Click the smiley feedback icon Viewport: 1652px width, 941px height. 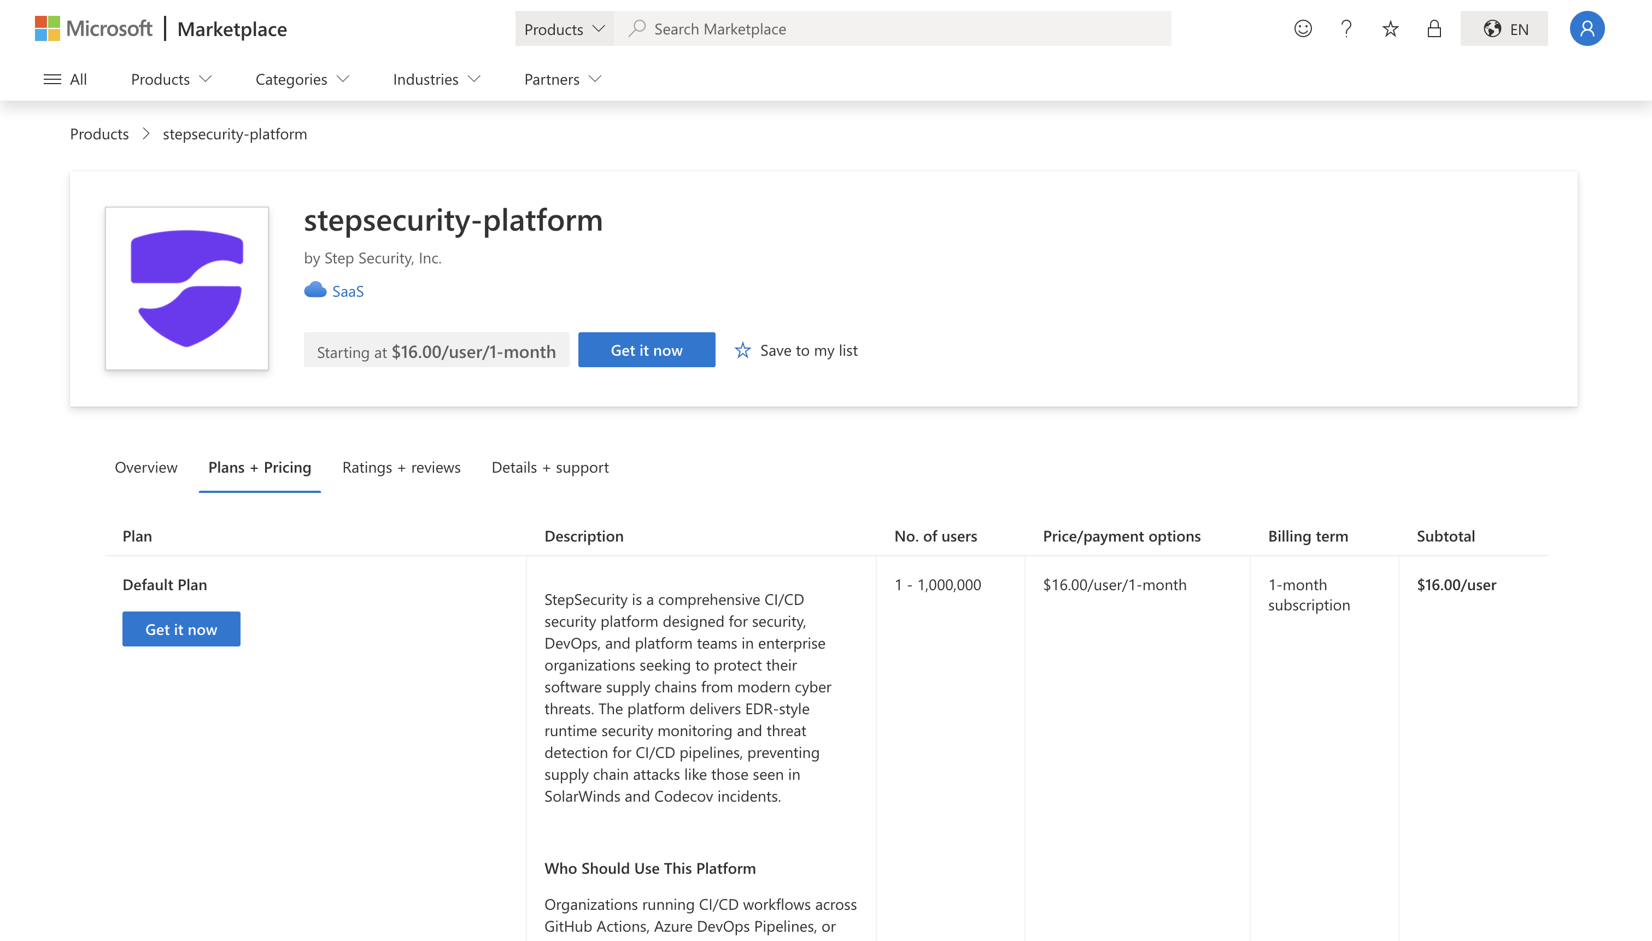point(1302,28)
